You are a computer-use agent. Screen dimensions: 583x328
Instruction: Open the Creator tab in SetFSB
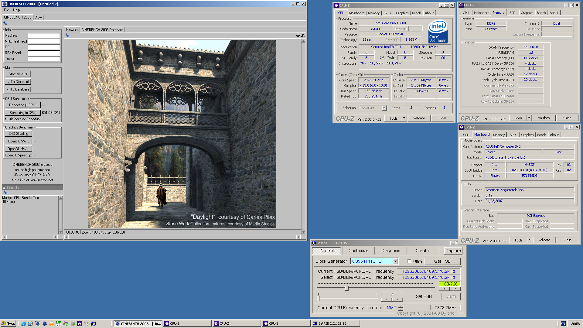tap(423, 251)
